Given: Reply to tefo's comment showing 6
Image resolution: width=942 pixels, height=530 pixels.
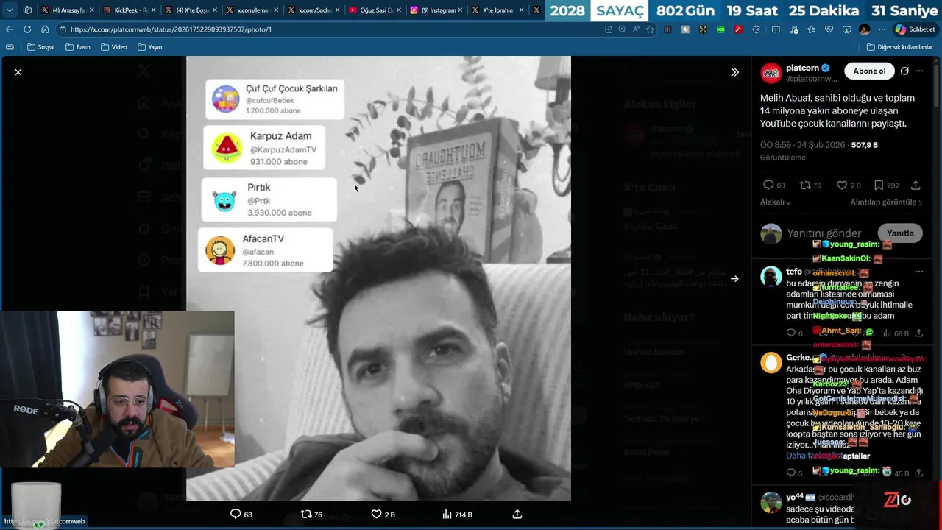Looking at the screenshot, I should point(791,333).
